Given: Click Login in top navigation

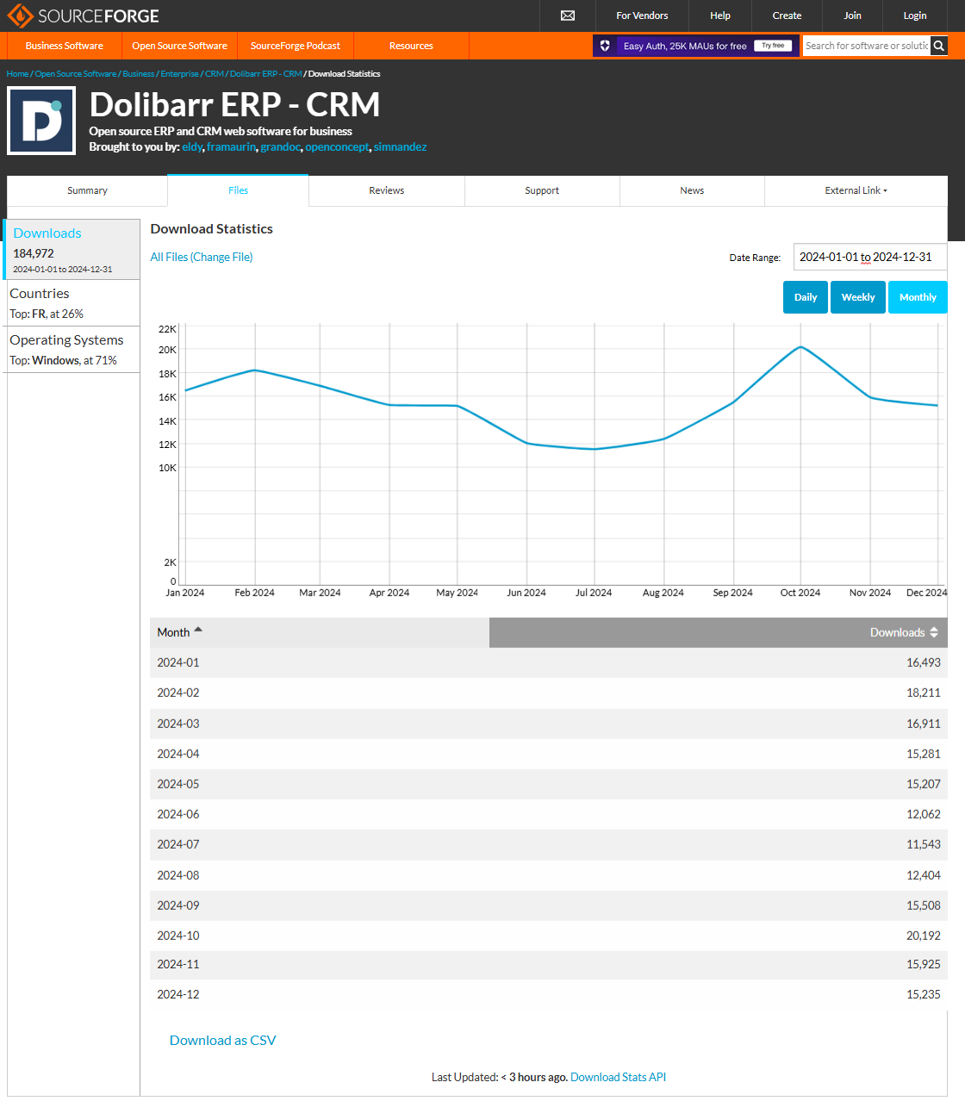Looking at the screenshot, I should coord(915,16).
